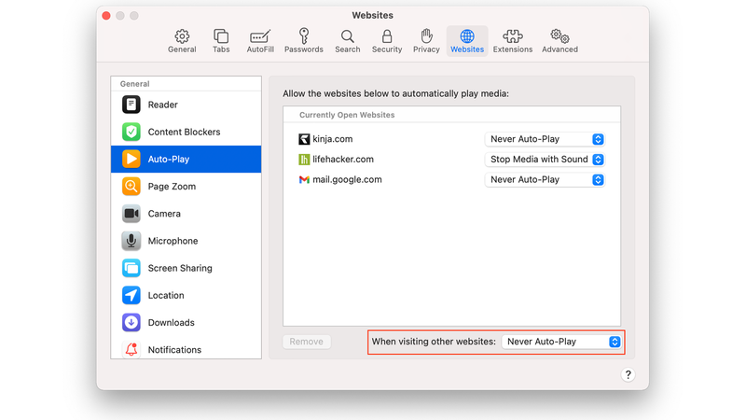
Task: Select the lifehacker.com row text
Action: click(x=343, y=159)
